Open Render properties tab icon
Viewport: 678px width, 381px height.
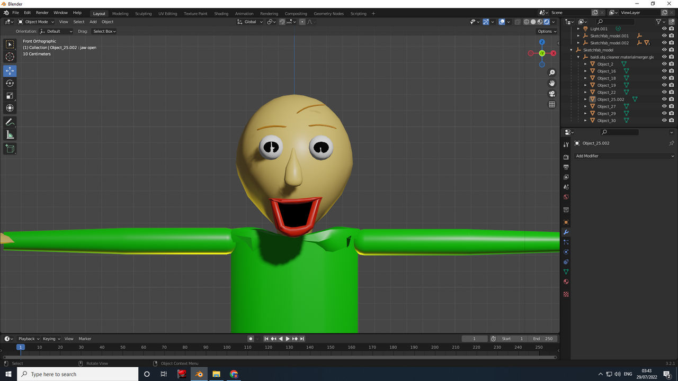pyautogui.click(x=566, y=157)
